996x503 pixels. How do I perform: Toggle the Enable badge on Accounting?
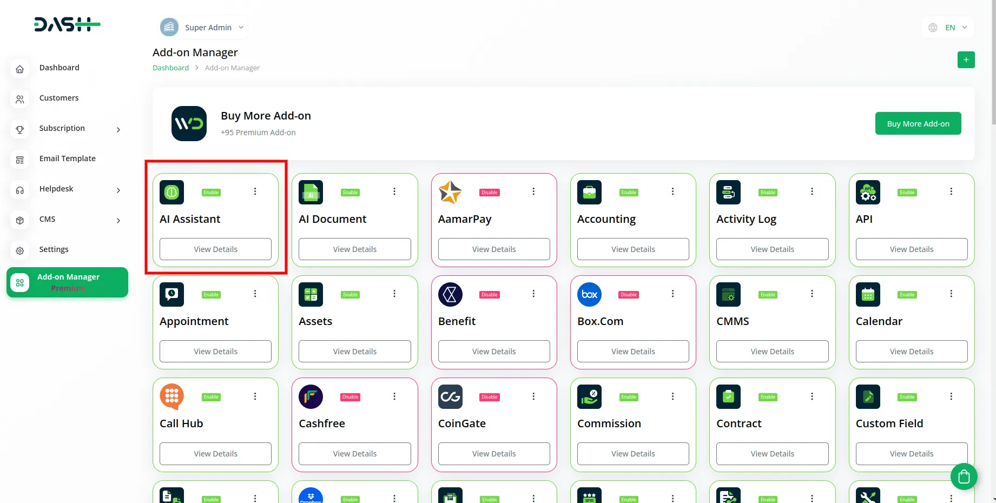tap(629, 193)
